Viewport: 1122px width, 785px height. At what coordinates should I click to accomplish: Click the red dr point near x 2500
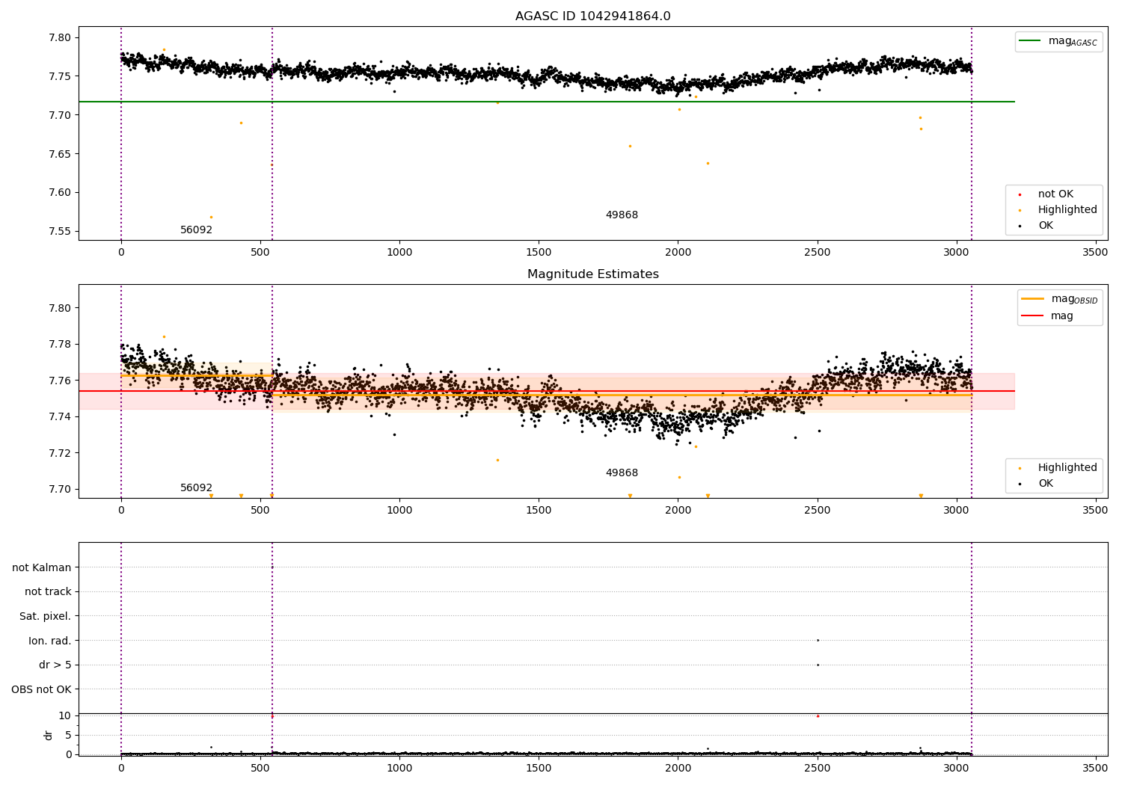click(818, 716)
